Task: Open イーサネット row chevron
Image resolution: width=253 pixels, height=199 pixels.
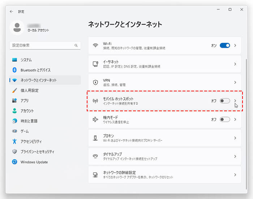Action: point(235,64)
